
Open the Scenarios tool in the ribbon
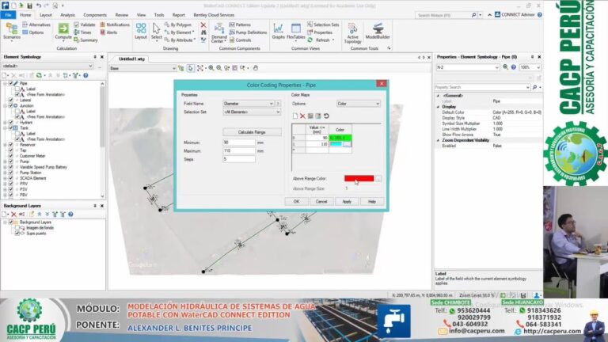(x=12, y=31)
